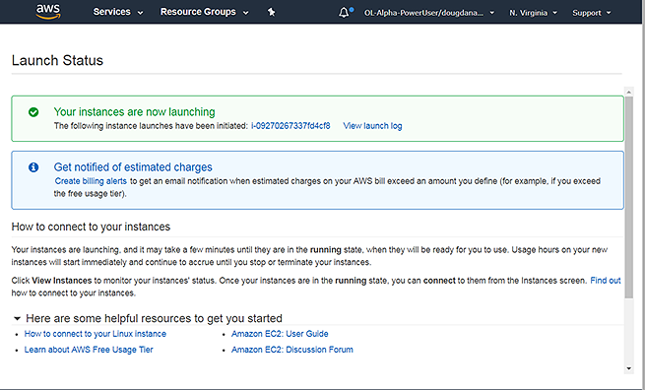Open the N. Virginia region selector

pyautogui.click(x=533, y=13)
